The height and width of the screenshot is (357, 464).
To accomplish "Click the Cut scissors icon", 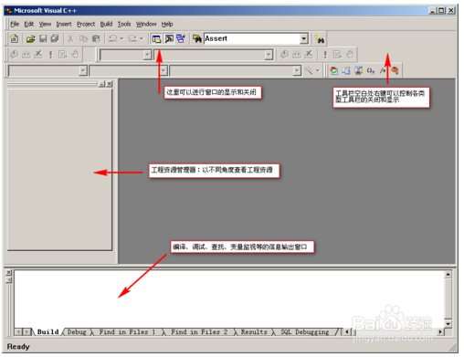I will point(70,38).
